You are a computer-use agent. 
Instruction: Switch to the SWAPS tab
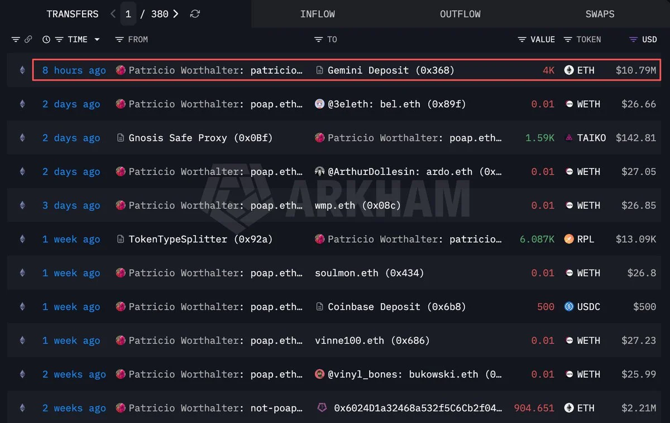tap(600, 14)
